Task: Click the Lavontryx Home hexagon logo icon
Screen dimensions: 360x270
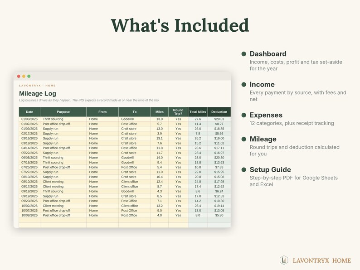Action: [x=284, y=260]
